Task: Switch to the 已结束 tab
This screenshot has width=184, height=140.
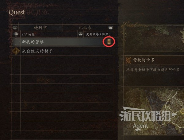Action: point(85,28)
